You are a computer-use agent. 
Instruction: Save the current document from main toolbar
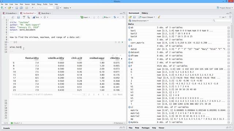click(17, 8)
